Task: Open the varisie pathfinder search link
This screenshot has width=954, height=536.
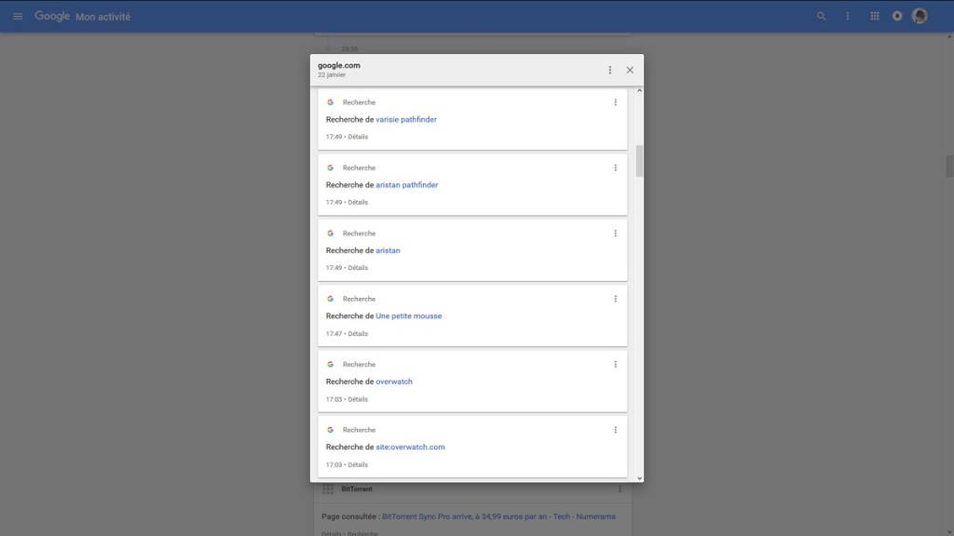Action: tap(406, 120)
